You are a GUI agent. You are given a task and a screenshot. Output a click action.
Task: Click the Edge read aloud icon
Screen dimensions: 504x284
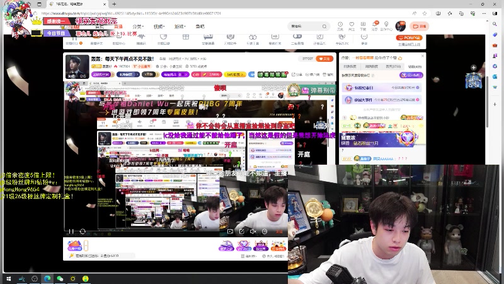(x=415, y=13)
